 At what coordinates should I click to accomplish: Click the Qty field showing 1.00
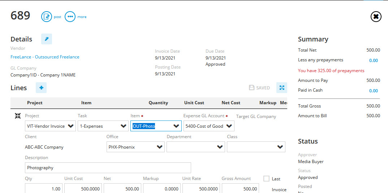point(44,189)
